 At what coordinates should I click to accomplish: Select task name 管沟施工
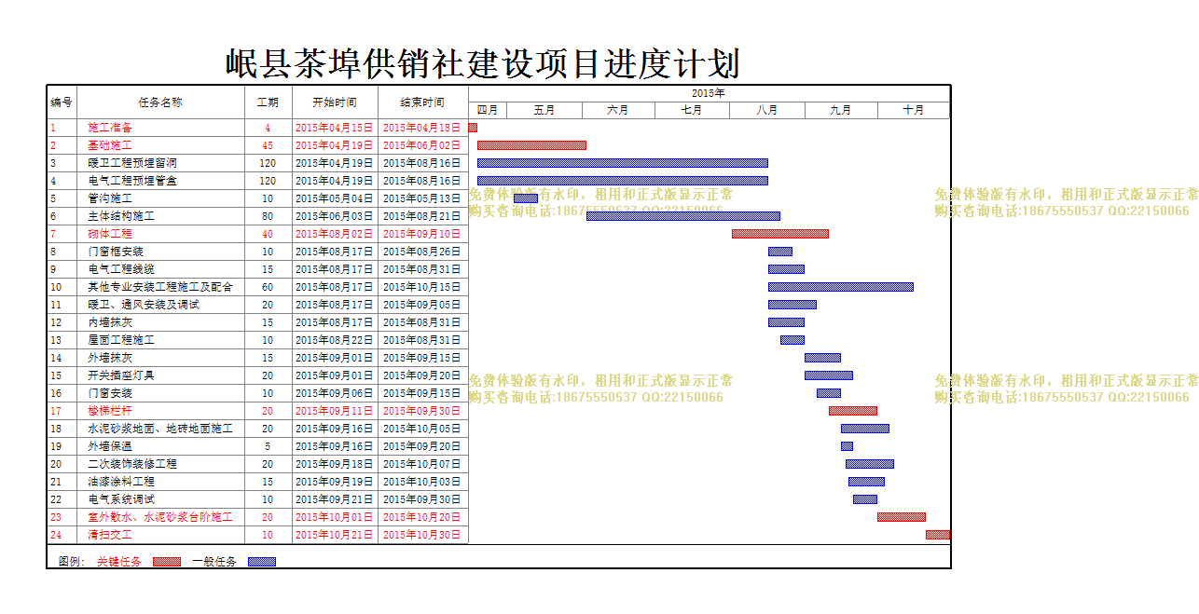110,198
